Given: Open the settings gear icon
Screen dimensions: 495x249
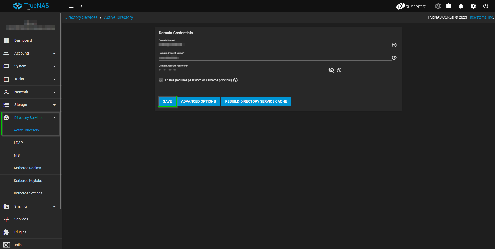Looking at the screenshot, I should pos(473,6).
